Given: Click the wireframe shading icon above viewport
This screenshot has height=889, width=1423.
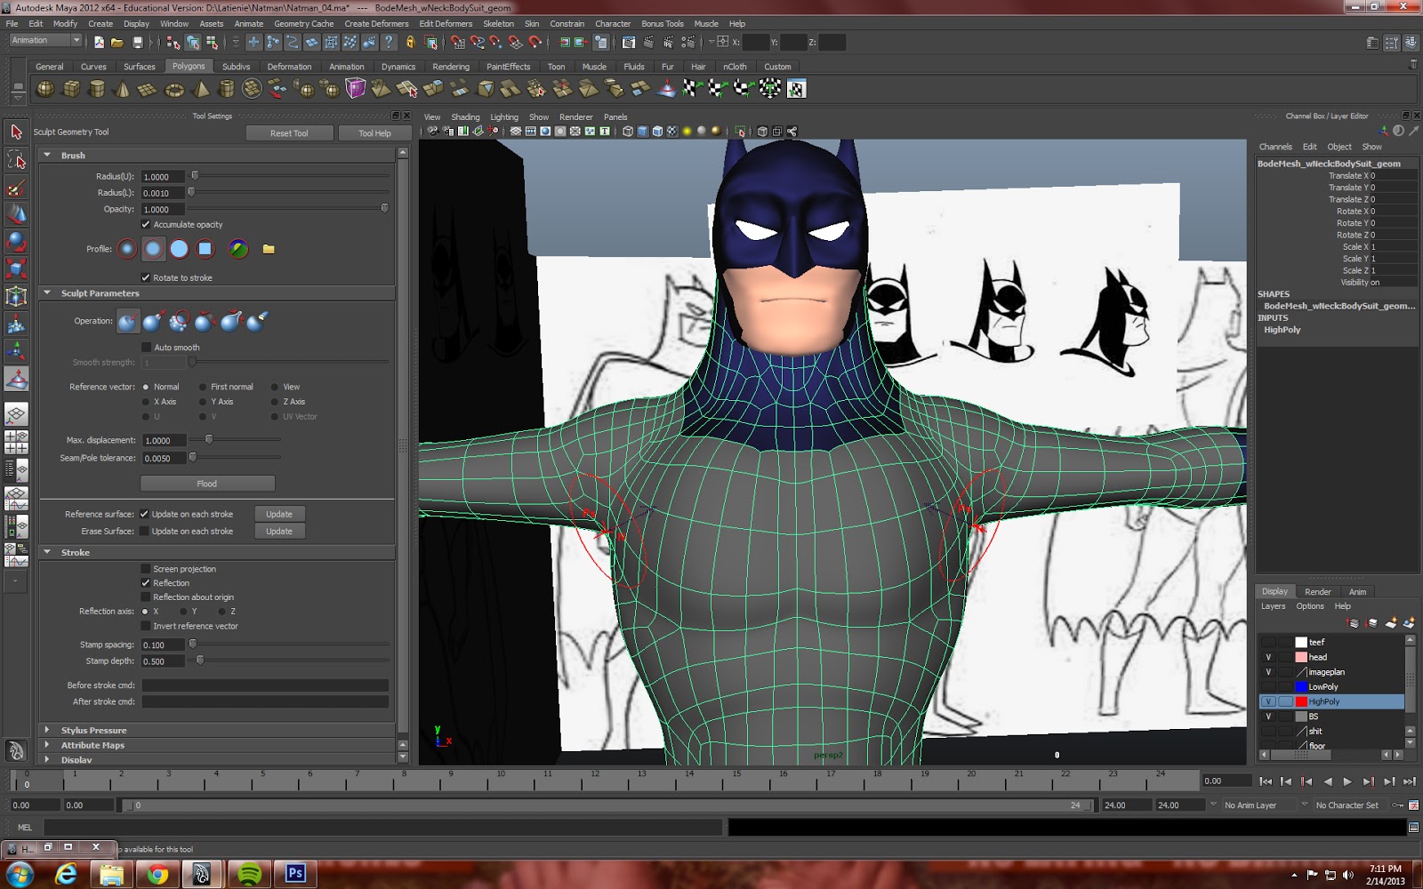Looking at the screenshot, I should pyautogui.click(x=628, y=132).
